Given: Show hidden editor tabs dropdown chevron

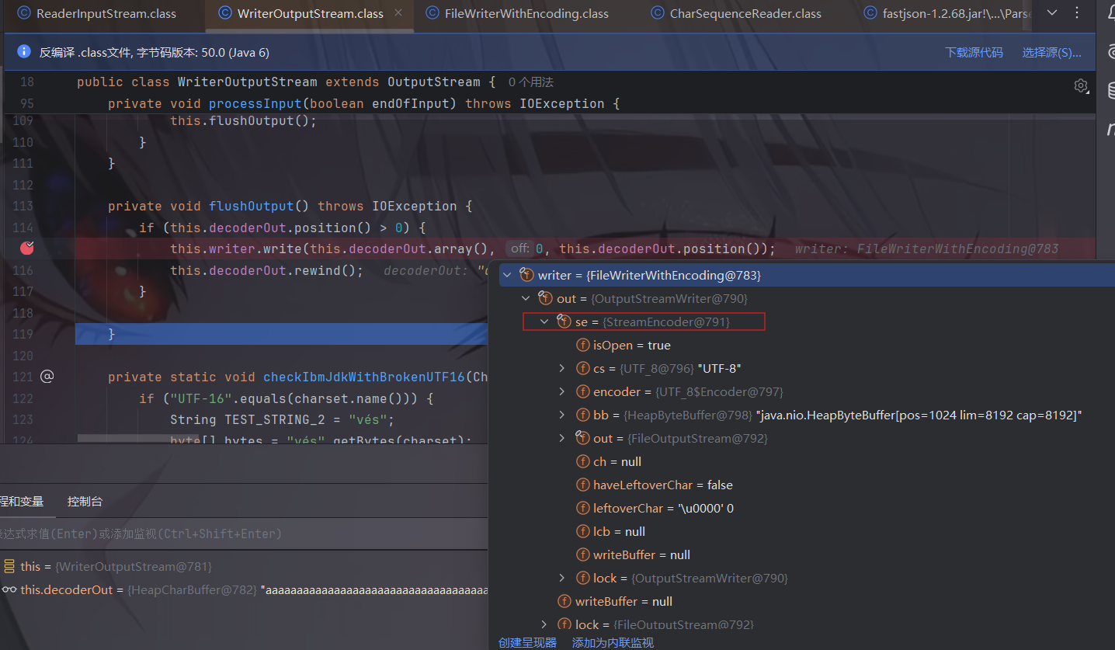Looking at the screenshot, I should (1052, 13).
